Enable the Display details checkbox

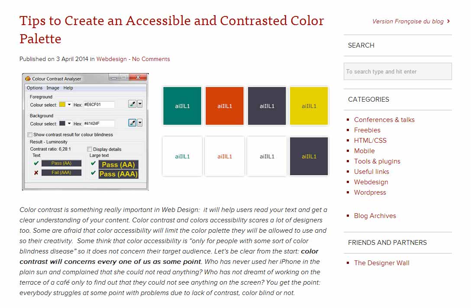coord(90,149)
